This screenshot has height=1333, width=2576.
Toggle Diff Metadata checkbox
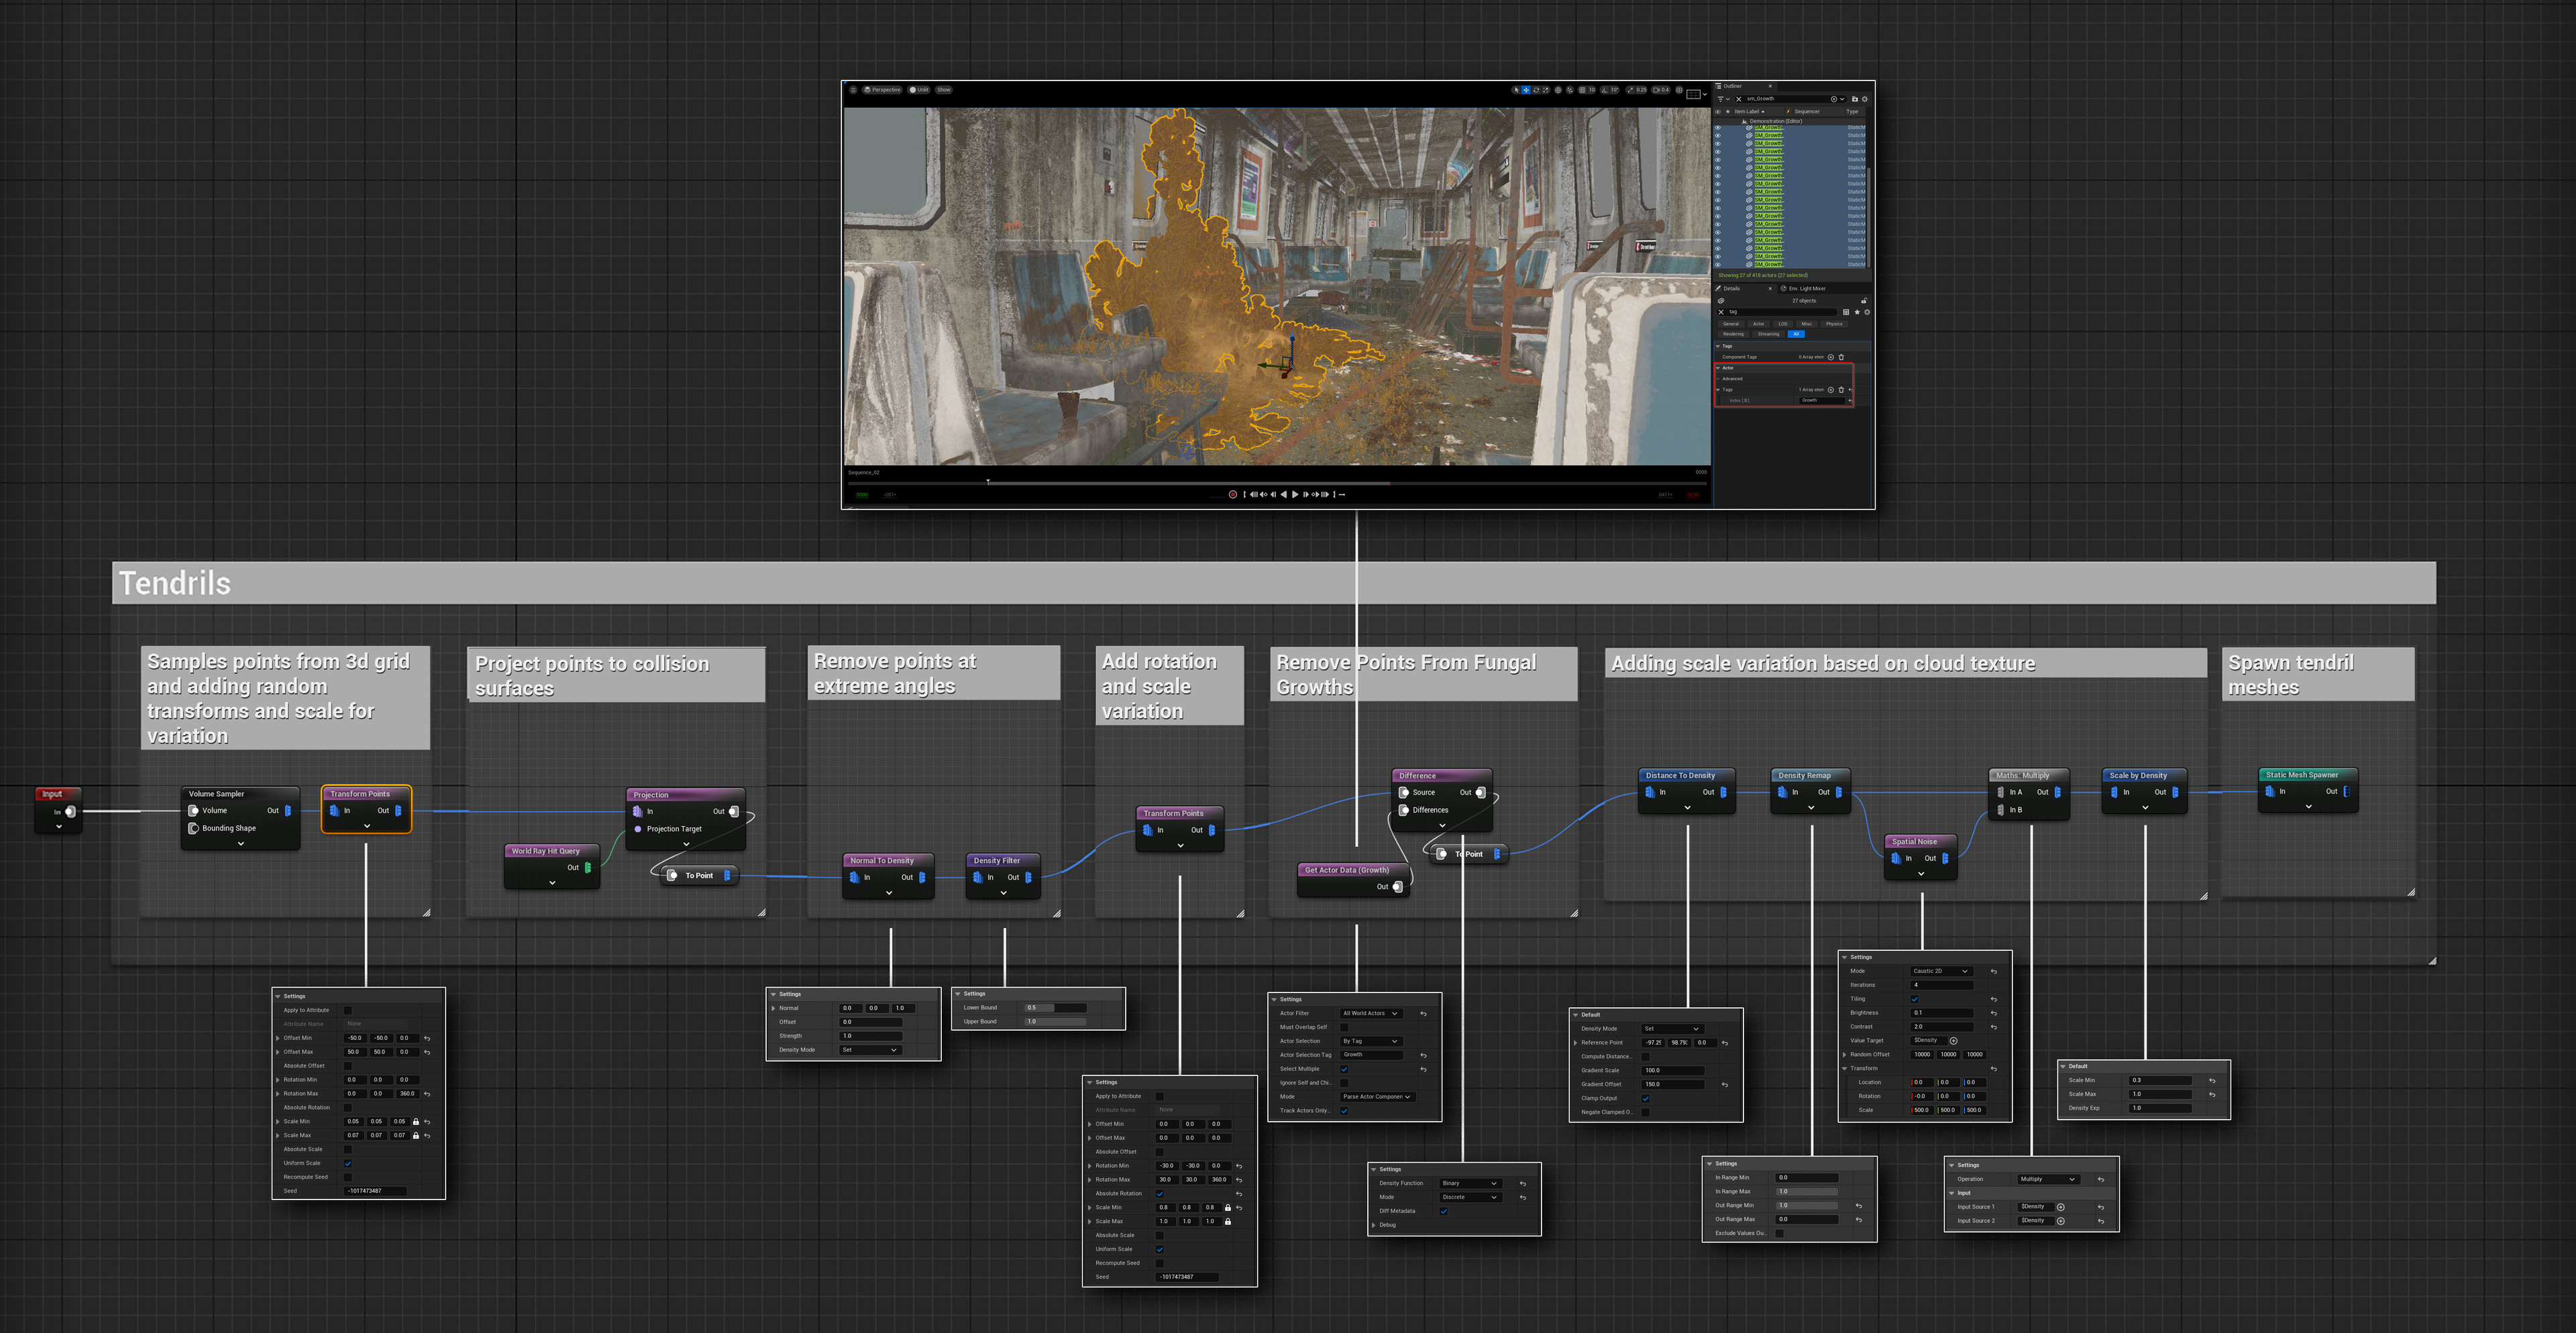(1444, 1211)
